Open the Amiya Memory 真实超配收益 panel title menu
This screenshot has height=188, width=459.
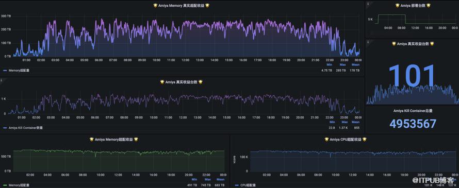[182, 5]
